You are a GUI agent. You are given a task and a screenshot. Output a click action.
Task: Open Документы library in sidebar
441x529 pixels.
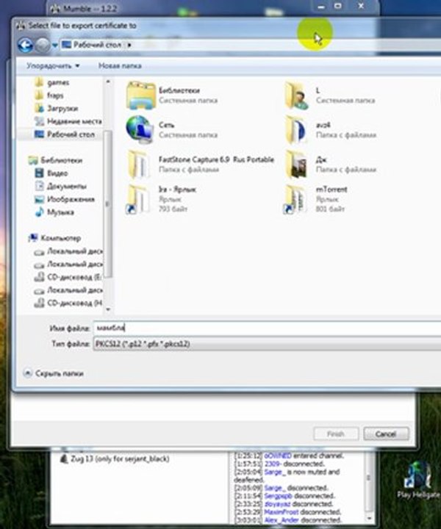pos(61,186)
